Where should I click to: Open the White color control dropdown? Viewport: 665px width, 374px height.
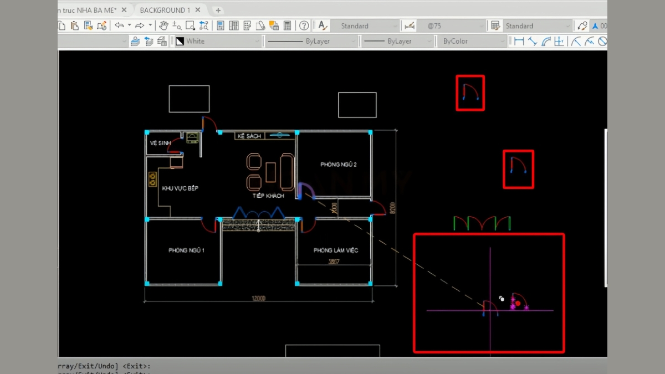[218, 41]
